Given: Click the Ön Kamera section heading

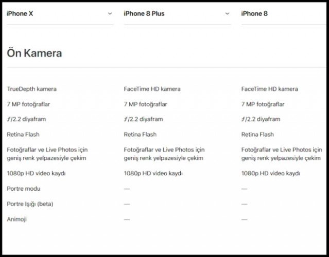Looking at the screenshot, I should [34, 53].
